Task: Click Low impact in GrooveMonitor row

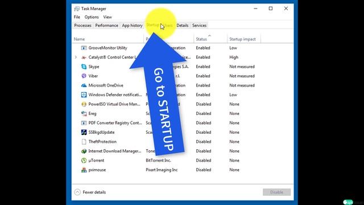Action: coord(233,48)
